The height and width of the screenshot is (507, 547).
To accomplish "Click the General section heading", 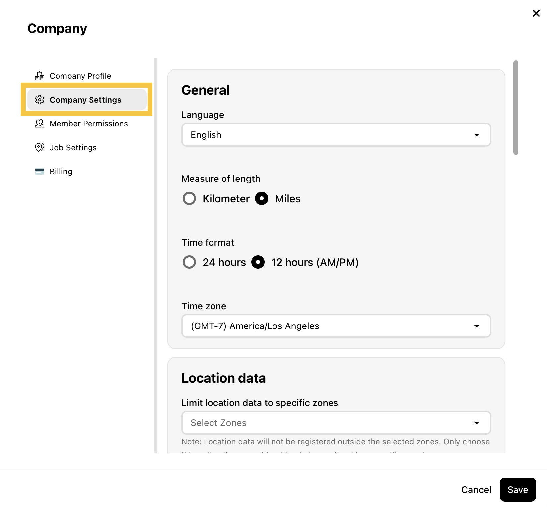I will pos(206,90).
